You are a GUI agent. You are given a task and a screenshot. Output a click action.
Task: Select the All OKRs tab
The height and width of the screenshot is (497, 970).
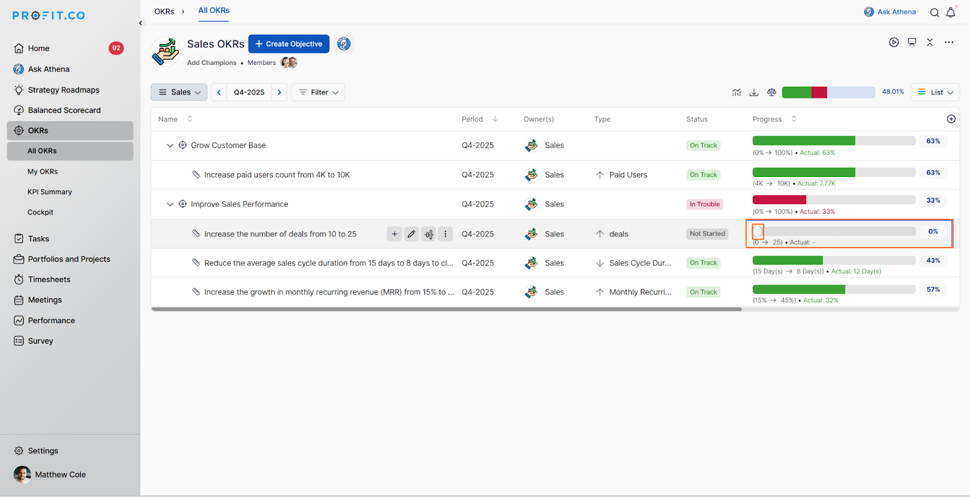[214, 11]
